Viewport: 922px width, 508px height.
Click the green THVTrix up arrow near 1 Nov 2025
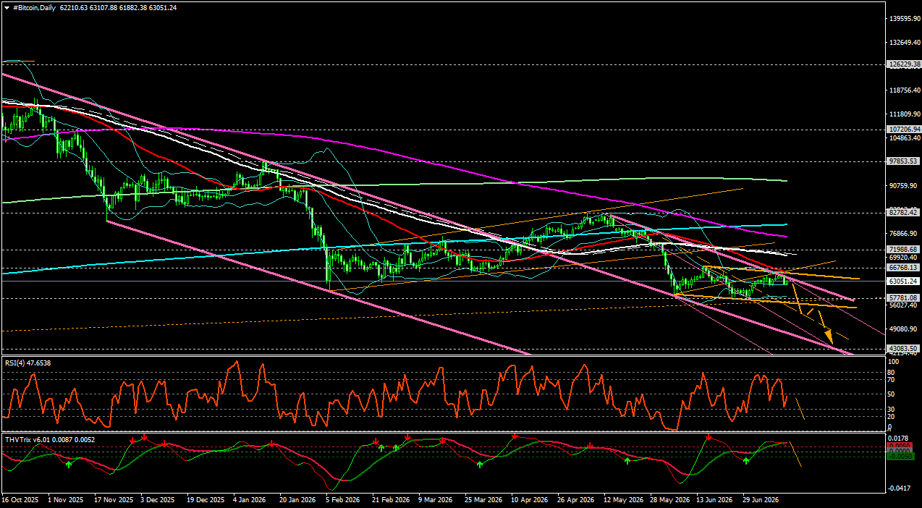(x=69, y=463)
